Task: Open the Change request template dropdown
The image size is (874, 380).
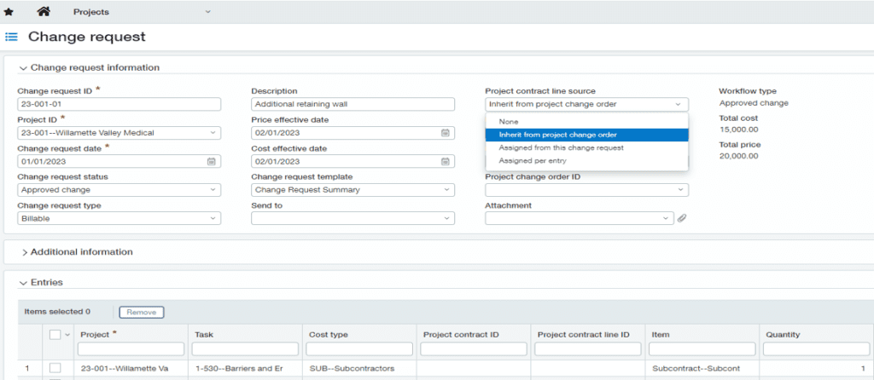Action: (353, 190)
